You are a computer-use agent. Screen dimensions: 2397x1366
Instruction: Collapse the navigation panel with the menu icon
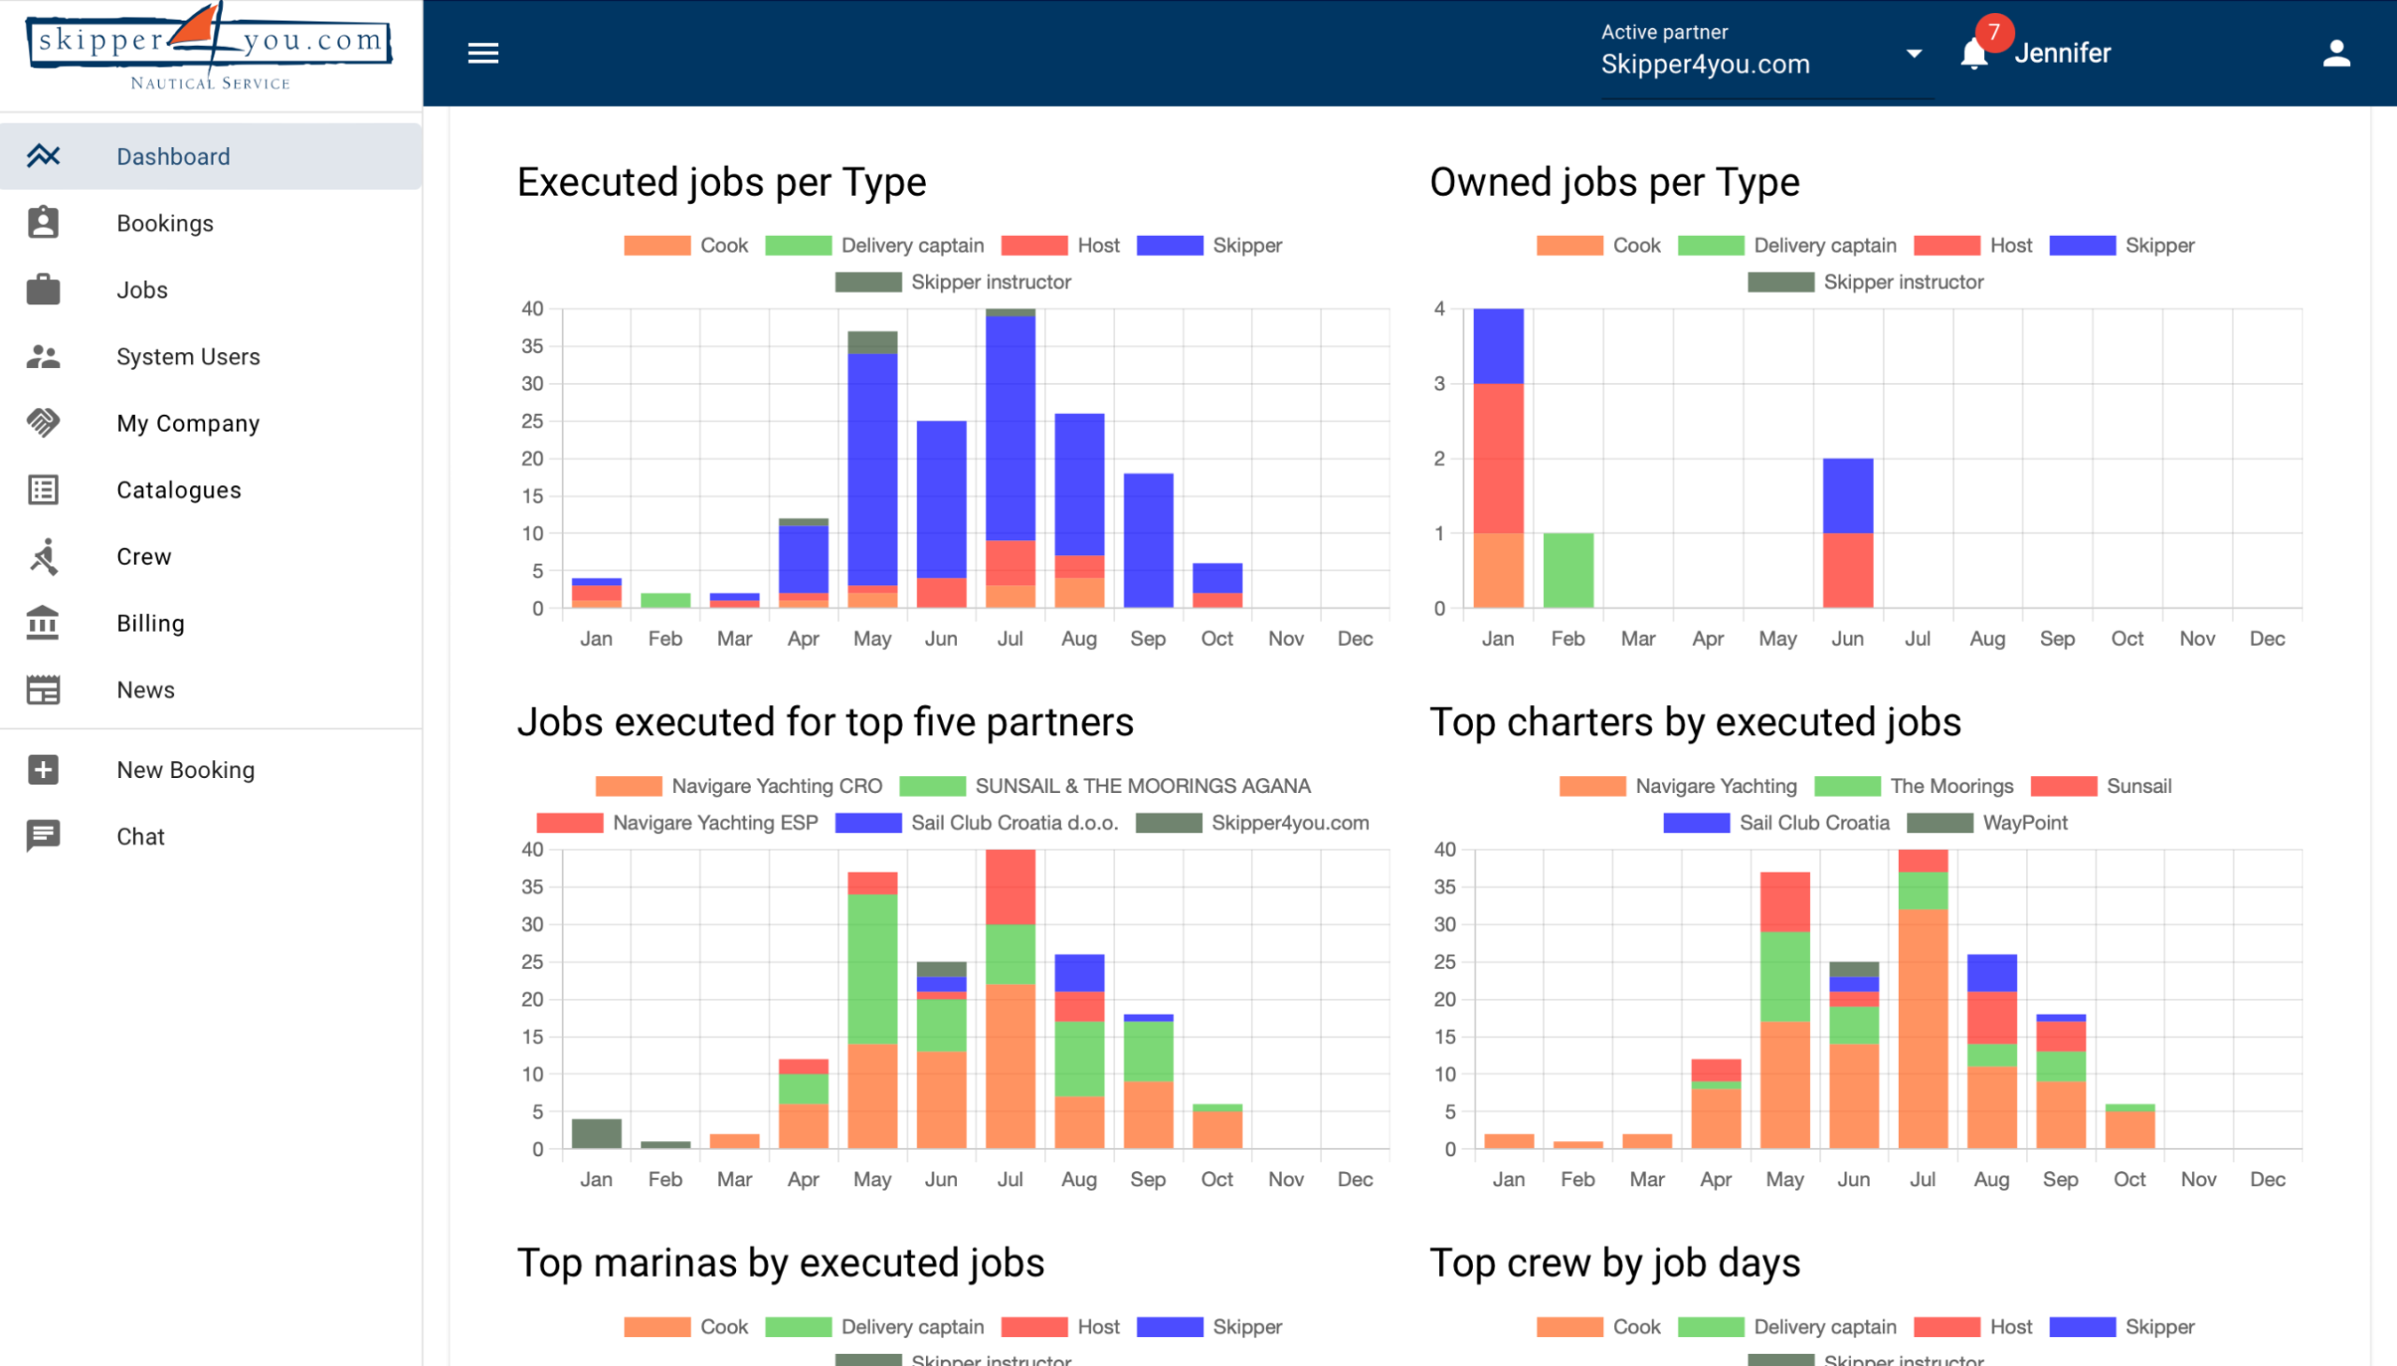pos(483,53)
